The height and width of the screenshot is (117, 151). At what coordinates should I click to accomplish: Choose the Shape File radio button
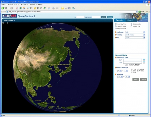coord(131,26)
